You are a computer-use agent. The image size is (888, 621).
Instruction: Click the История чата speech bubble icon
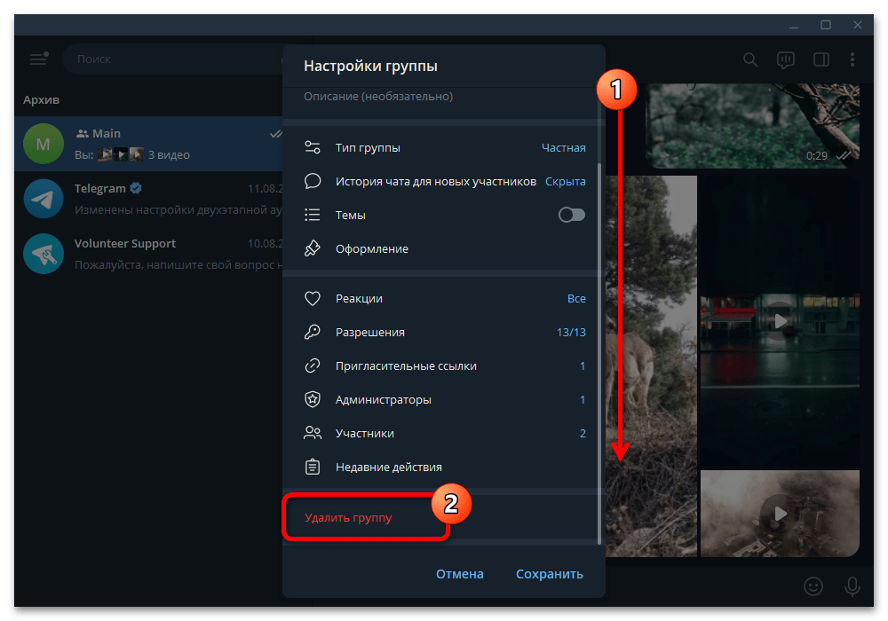[x=313, y=181]
